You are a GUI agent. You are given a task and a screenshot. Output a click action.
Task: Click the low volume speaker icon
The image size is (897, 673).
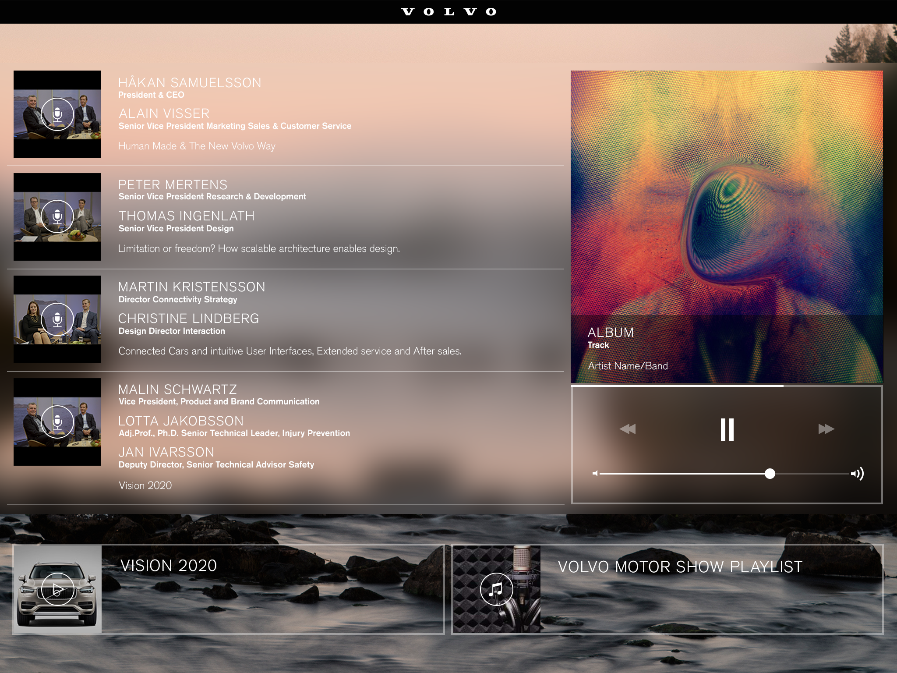coord(595,473)
